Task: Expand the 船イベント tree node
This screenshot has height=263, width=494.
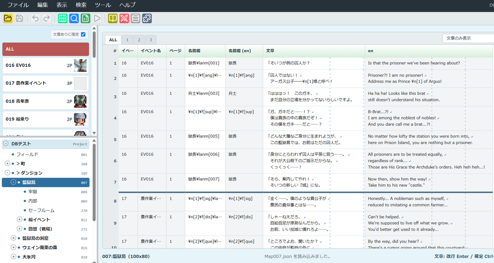Action: tap(19, 220)
